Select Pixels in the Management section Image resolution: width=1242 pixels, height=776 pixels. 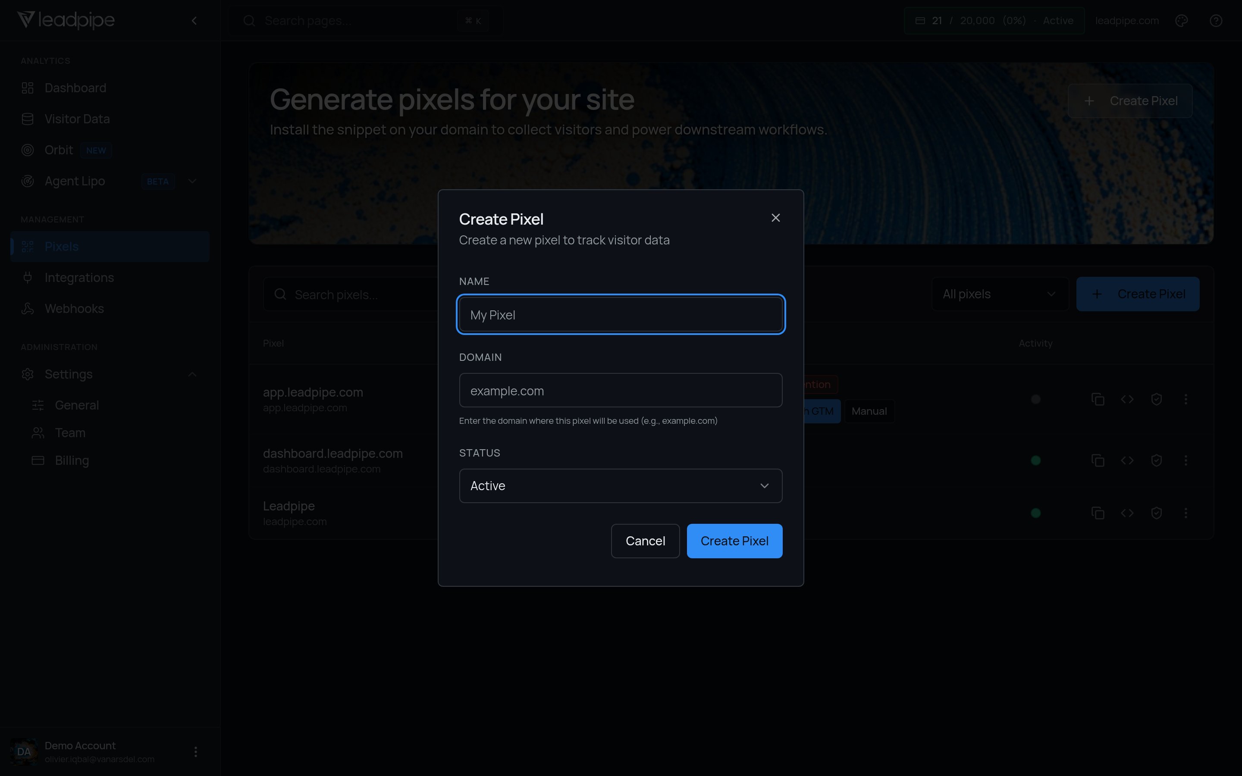coord(110,246)
